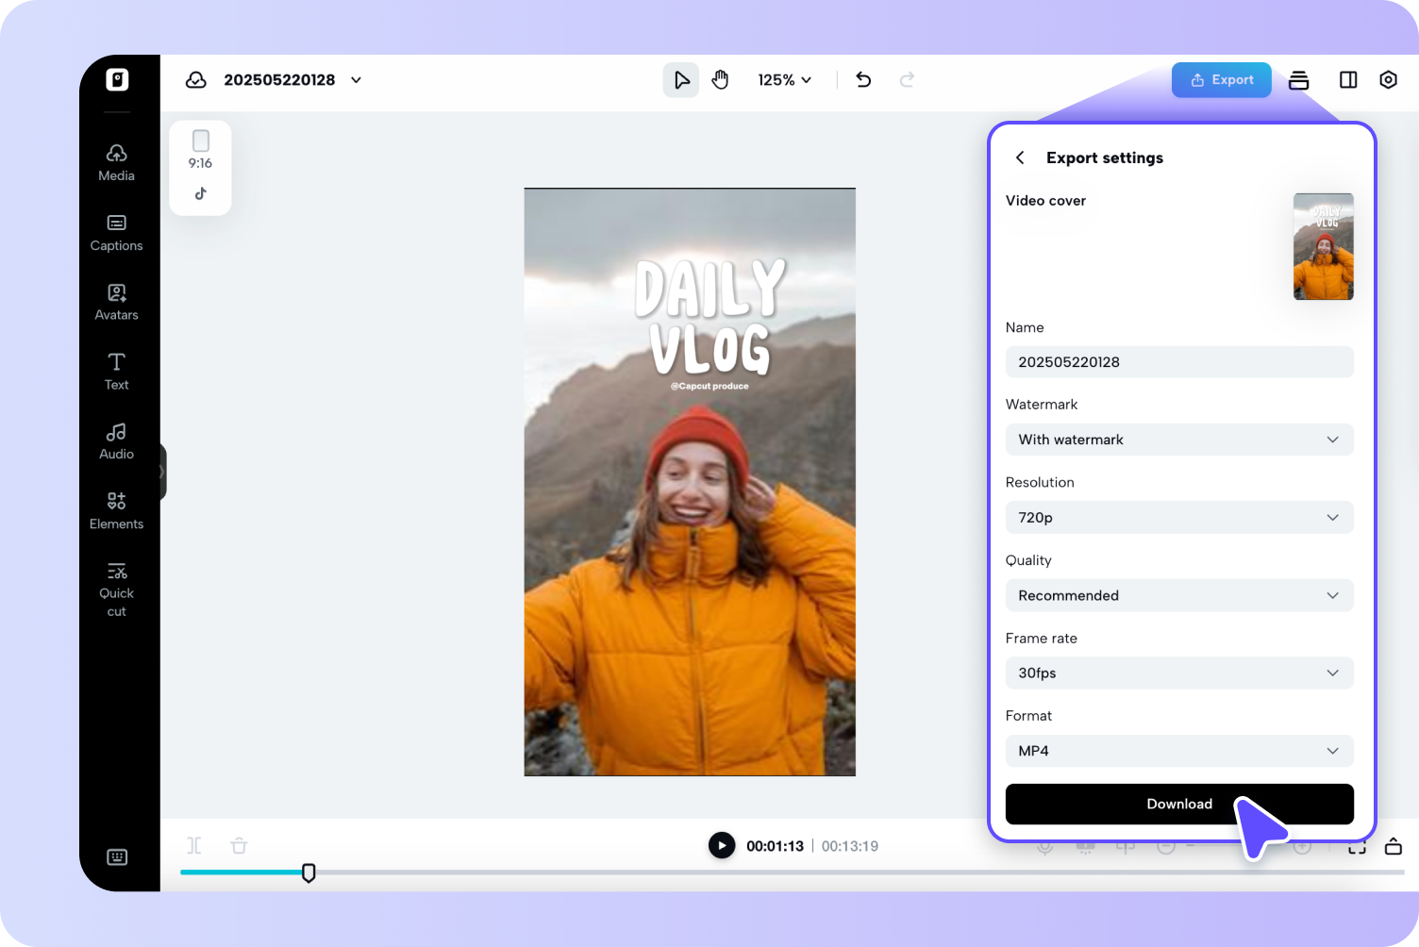Viewport: 1419px width, 947px height.
Task: Click the Export button
Action: pos(1221,79)
